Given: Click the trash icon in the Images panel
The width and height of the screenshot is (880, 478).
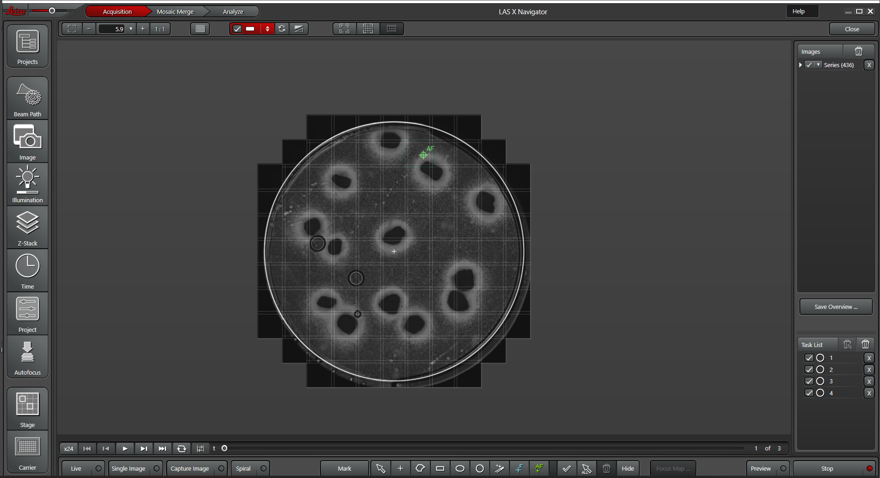Looking at the screenshot, I should click(858, 51).
